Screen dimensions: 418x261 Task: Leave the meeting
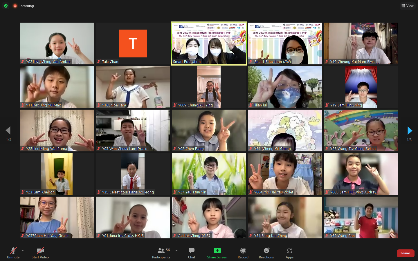point(405,253)
